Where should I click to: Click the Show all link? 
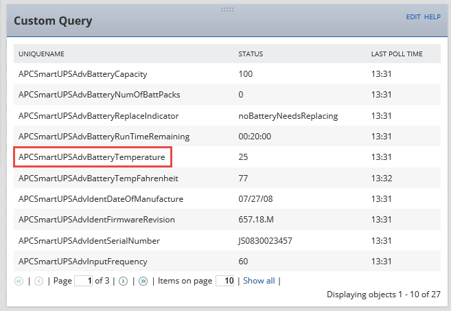[x=259, y=281]
